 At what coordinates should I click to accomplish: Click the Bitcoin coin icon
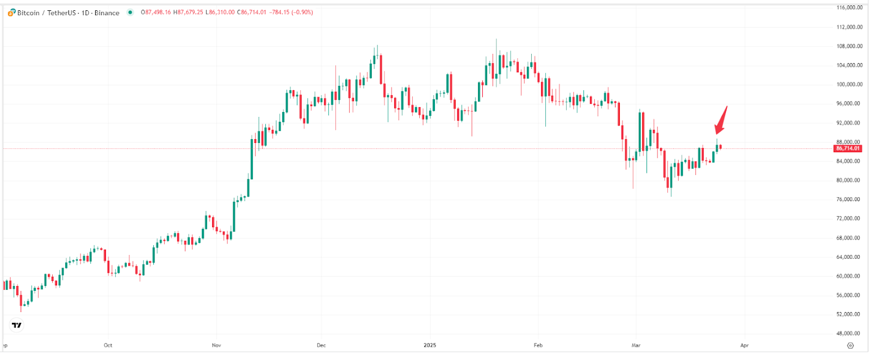click(11, 13)
